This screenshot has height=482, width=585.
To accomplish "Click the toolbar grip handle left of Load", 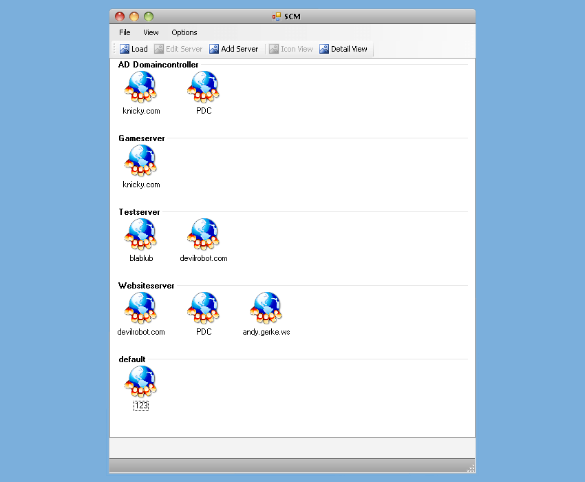I will (114, 48).
